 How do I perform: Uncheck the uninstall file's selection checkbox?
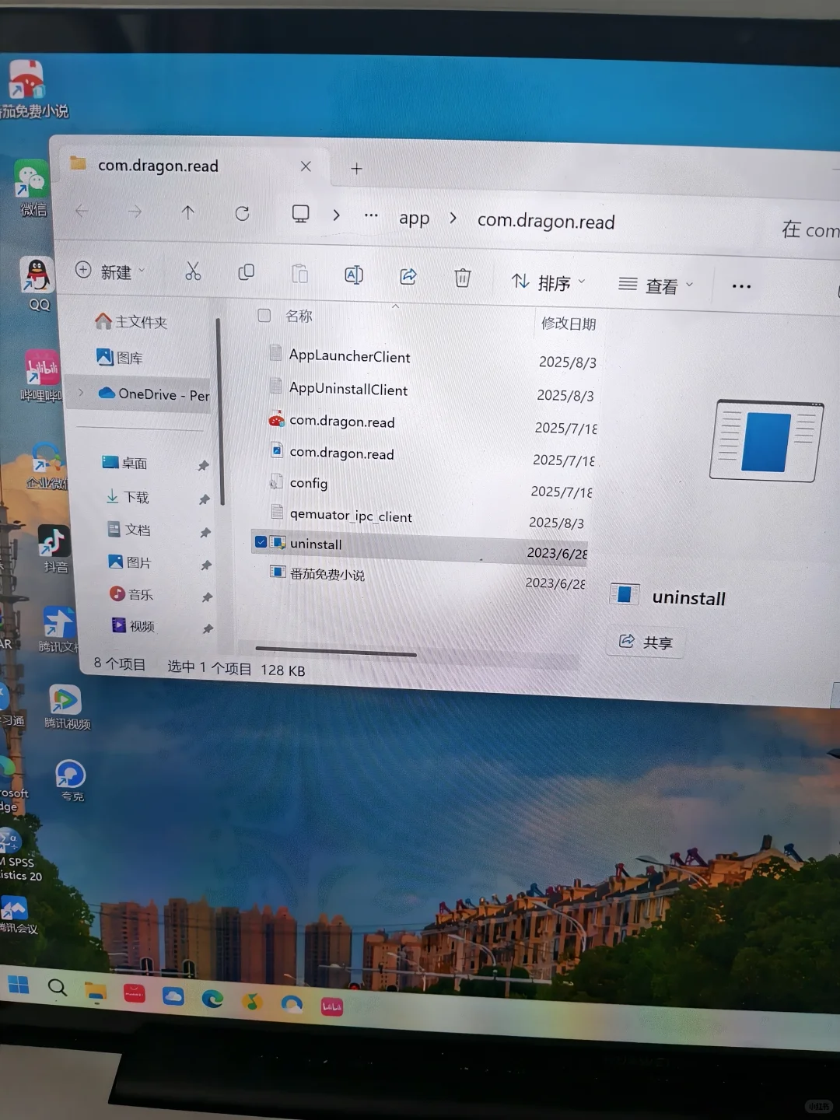261,542
